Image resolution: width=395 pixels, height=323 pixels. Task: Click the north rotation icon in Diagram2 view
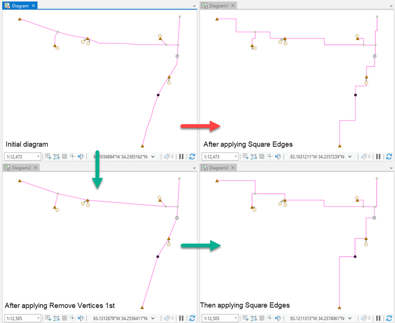[81, 318]
